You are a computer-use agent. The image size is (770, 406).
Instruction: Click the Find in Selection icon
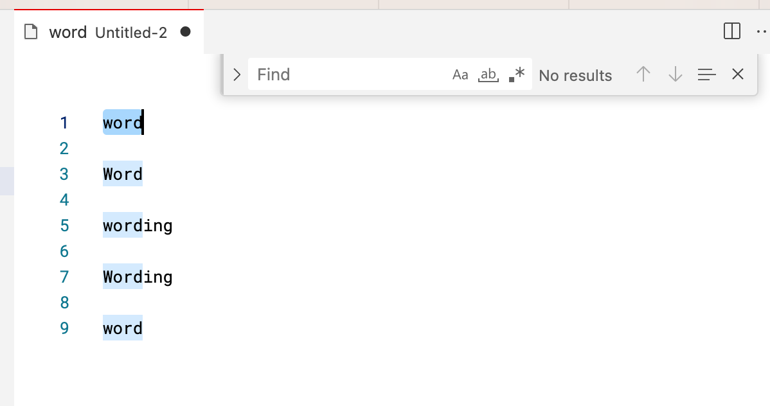[706, 75]
